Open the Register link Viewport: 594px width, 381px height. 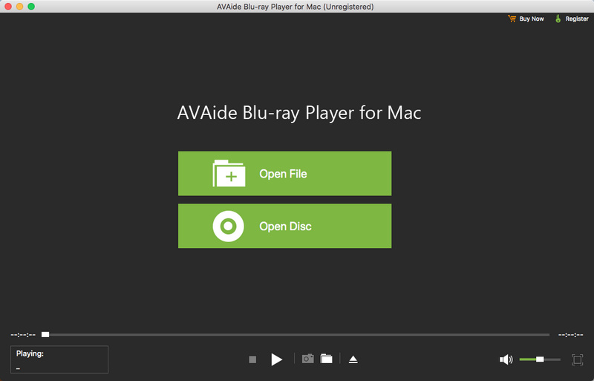571,19
